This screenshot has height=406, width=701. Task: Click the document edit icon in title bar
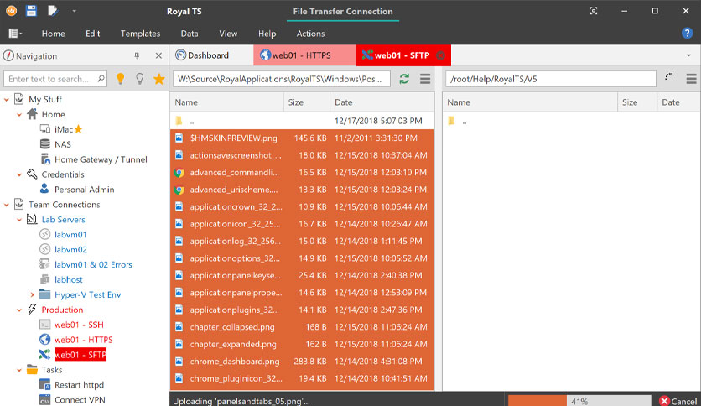(x=53, y=11)
